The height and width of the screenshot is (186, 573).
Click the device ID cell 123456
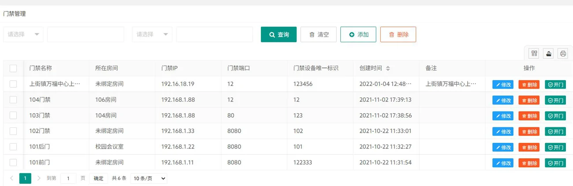(x=303, y=84)
